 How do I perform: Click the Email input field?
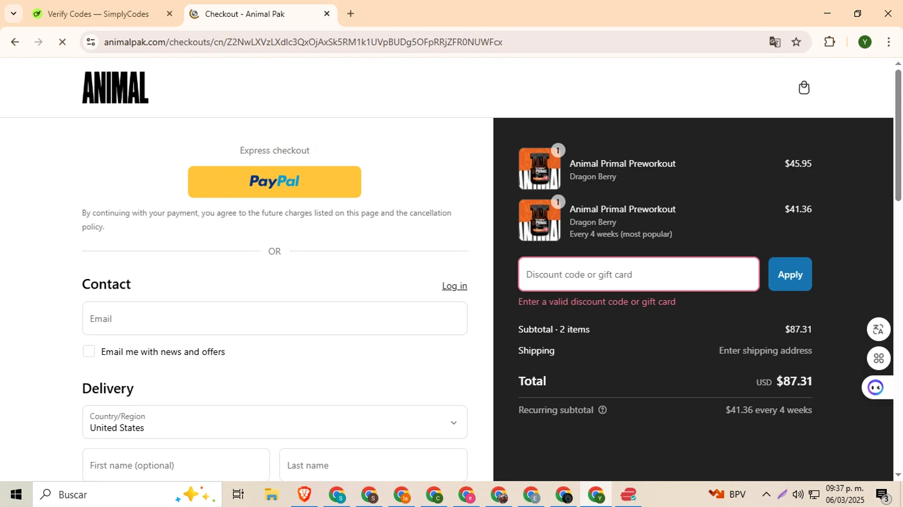coord(275,318)
